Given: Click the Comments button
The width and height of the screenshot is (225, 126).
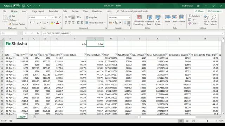Looking at the screenshot, I should (x=214, y=11).
